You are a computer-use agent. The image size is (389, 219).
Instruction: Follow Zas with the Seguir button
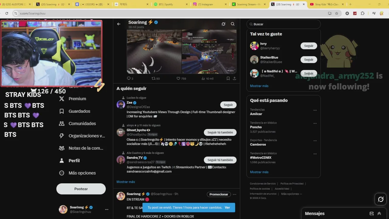[228, 105]
